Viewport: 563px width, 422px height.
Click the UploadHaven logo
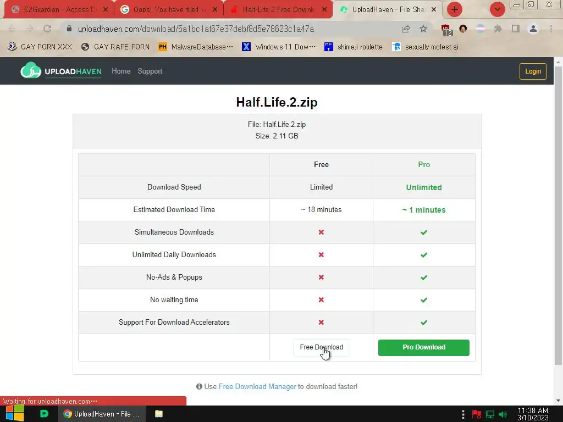(x=61, y=70)
